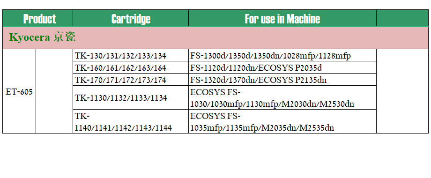Image resolution: width=431 pixels, height=178 pixels.
Task: Click the TK-1130/1132/1133/1134 cartridge cell
Action: [131, 97]
